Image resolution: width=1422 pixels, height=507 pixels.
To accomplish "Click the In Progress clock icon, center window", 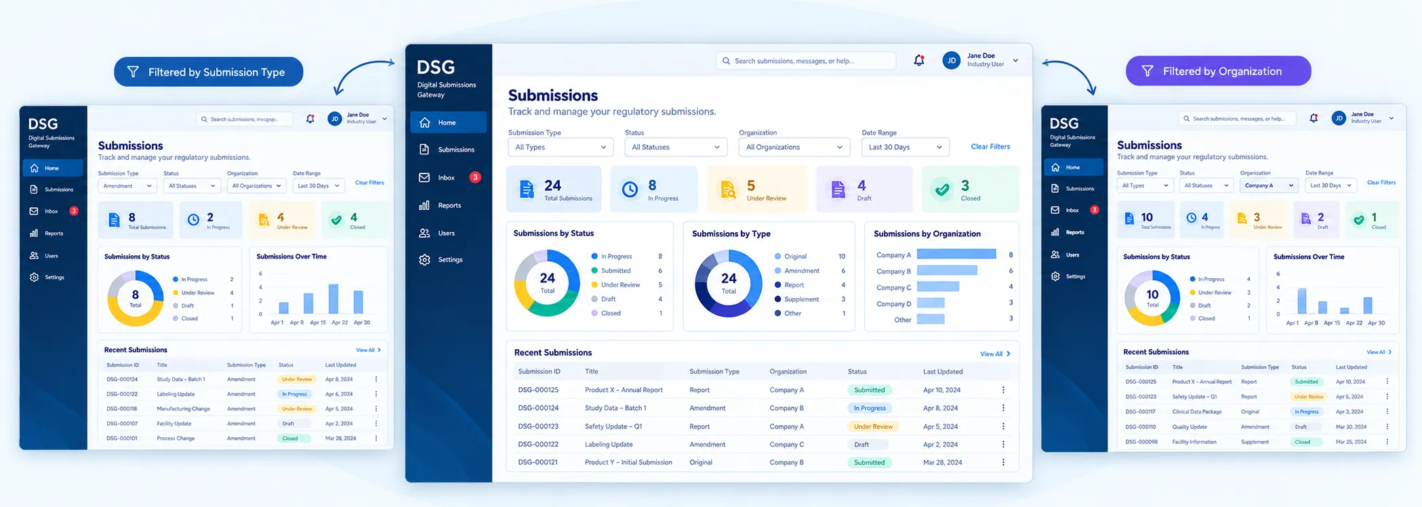I will [630, 190].
